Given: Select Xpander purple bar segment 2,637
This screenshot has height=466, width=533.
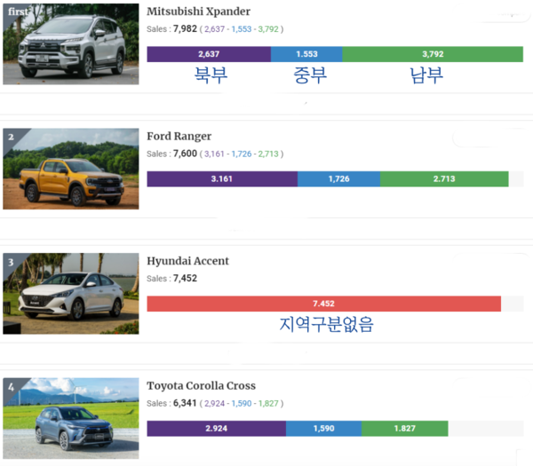Looking at the screenshot, I should pos(209,54).
